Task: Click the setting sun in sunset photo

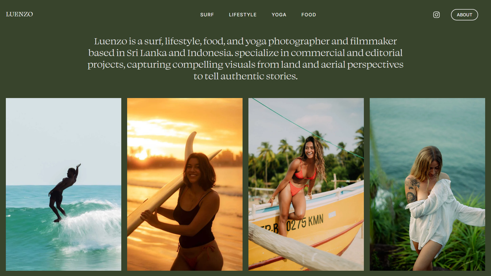Action: 142,155
